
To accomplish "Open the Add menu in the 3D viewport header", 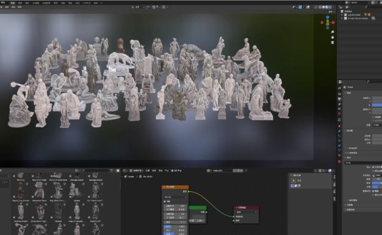I will pyautogui.click(x=13, y=7).
